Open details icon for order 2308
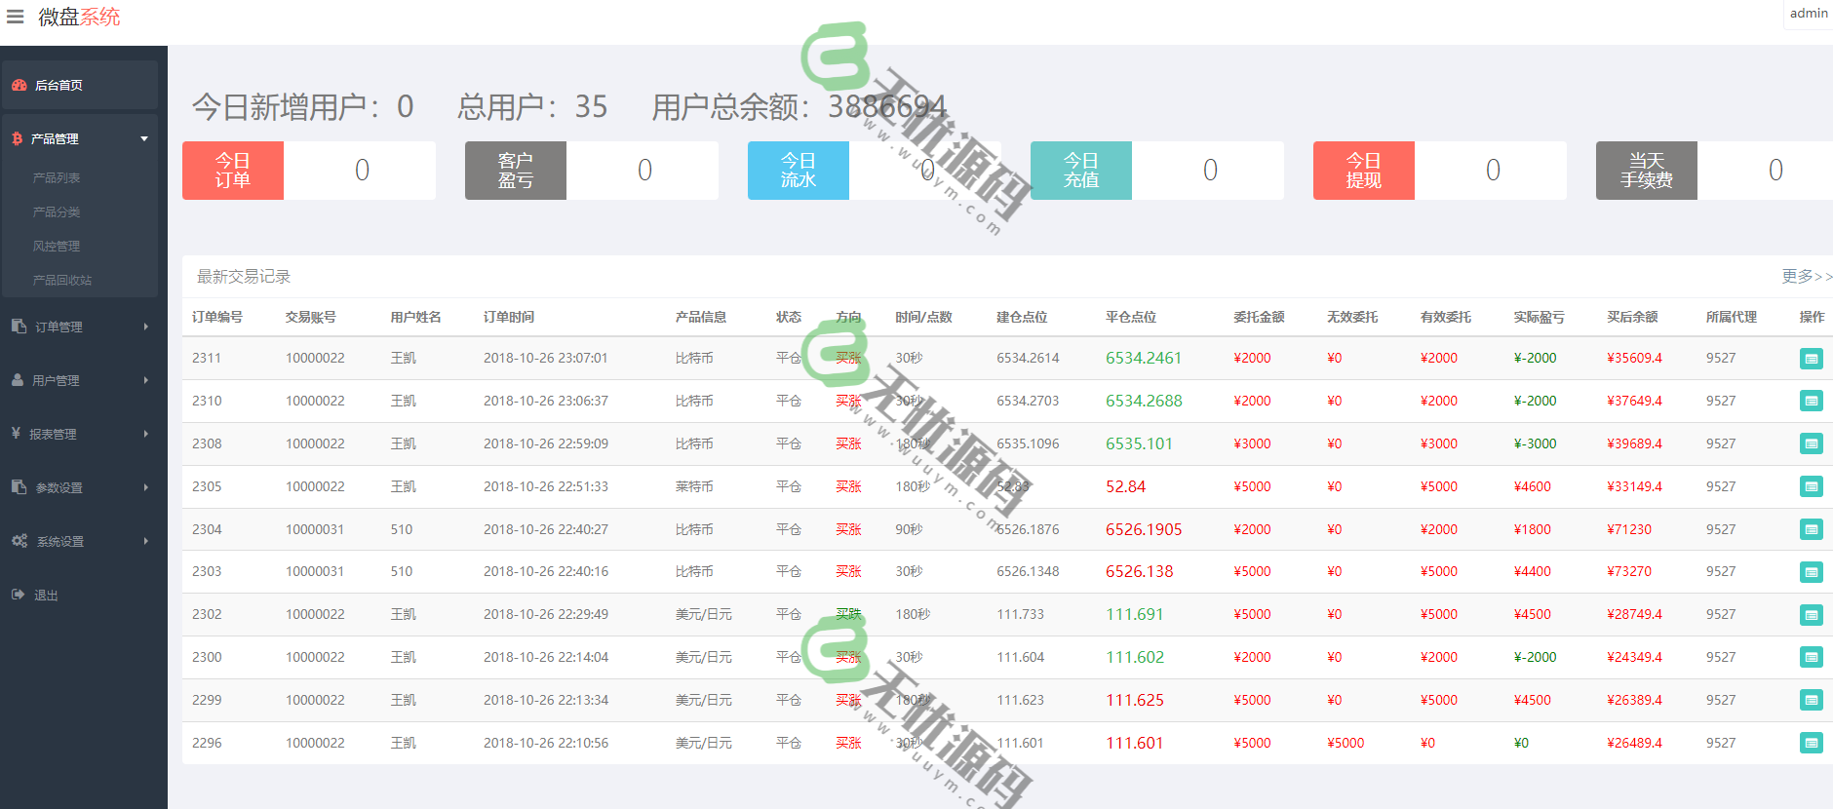Viewport: 1833px width, 809px height. point(1811,443)
